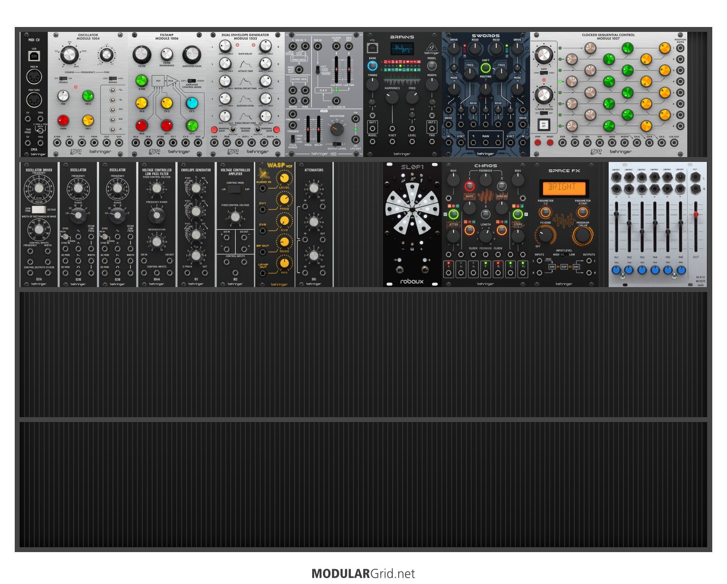Click the MIDI IN connector on MIDI-CV
The height and width of the screenshot is (584, 727).
[34, 77]
